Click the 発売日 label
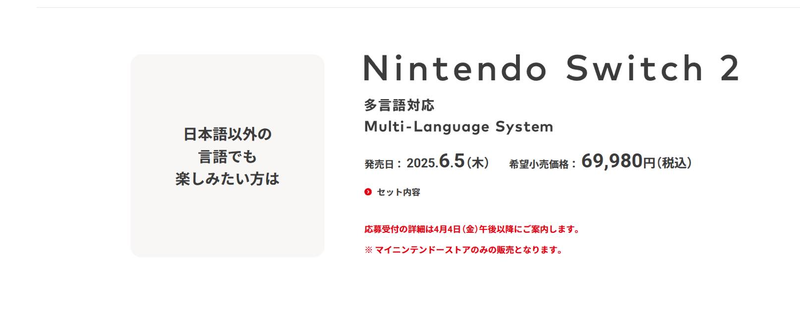Viewport: 800px width, 317px height. point(380,164)
